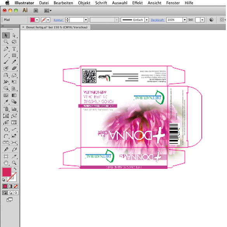This screenshot has width=227, height=227.
Task: Set fill to None in toolbox
Action: click(x=16, y=186)
